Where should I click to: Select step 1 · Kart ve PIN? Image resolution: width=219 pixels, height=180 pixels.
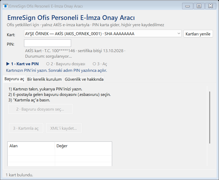coord(22,64)
